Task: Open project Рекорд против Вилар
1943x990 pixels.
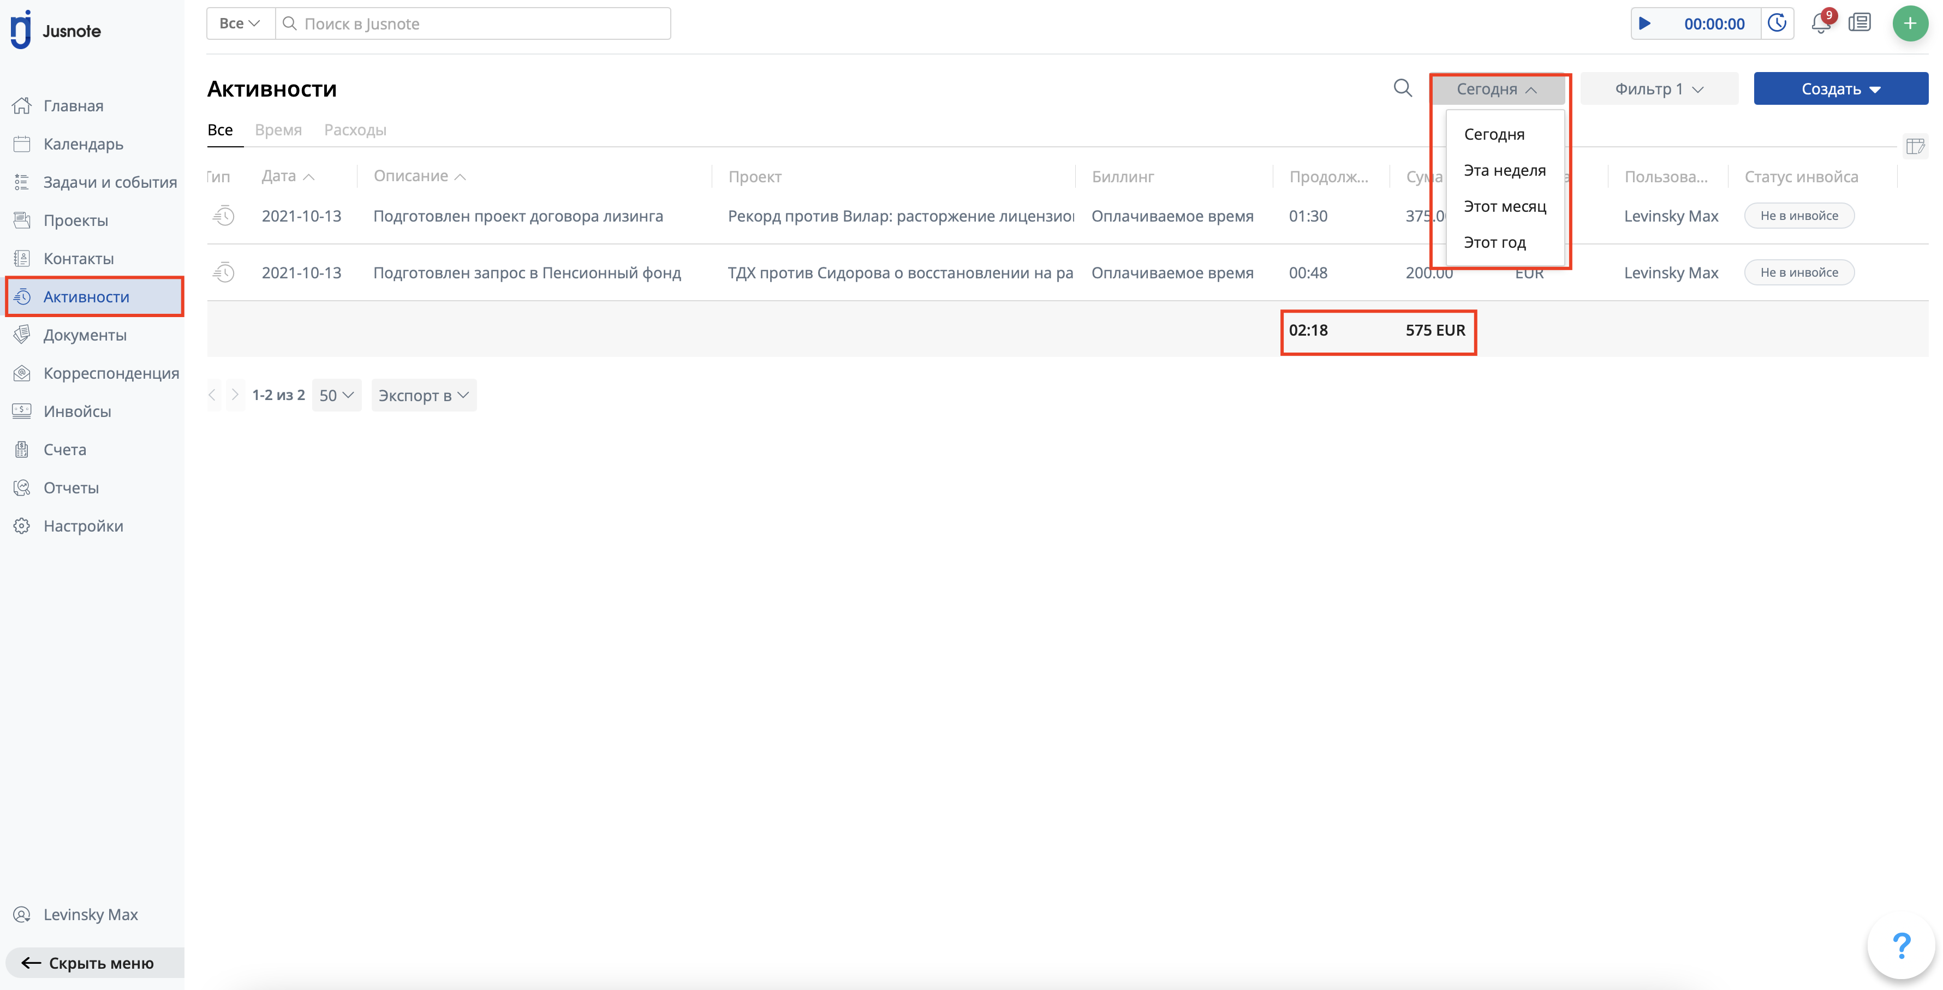Action: [901, 216]
